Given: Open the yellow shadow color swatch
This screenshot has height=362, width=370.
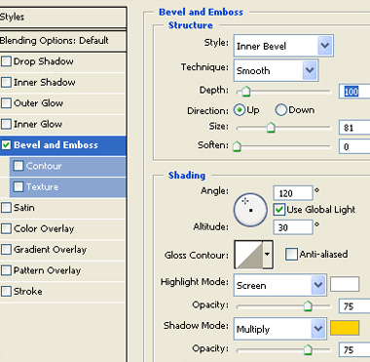Looking at the screenshot, I should (x=345, y=328).
